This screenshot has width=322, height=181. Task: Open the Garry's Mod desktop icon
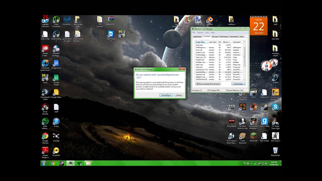pos(264,123)
